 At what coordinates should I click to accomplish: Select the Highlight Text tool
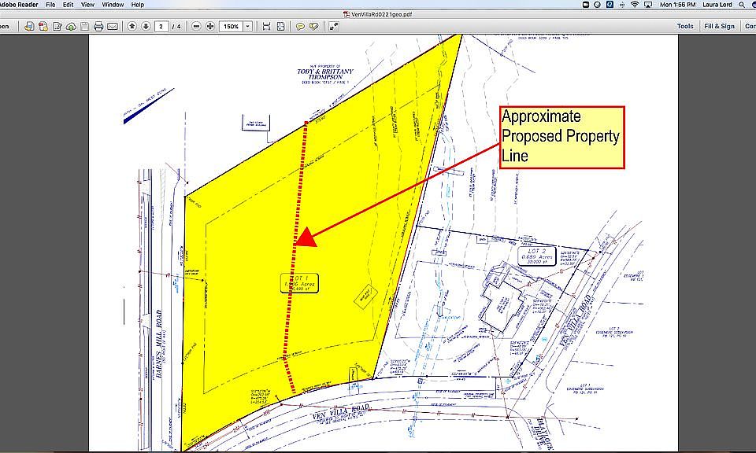(314, 27)
